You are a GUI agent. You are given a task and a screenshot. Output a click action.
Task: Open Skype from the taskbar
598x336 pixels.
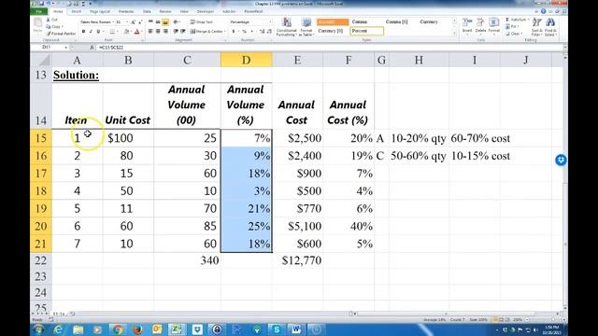tap(277, 329)
